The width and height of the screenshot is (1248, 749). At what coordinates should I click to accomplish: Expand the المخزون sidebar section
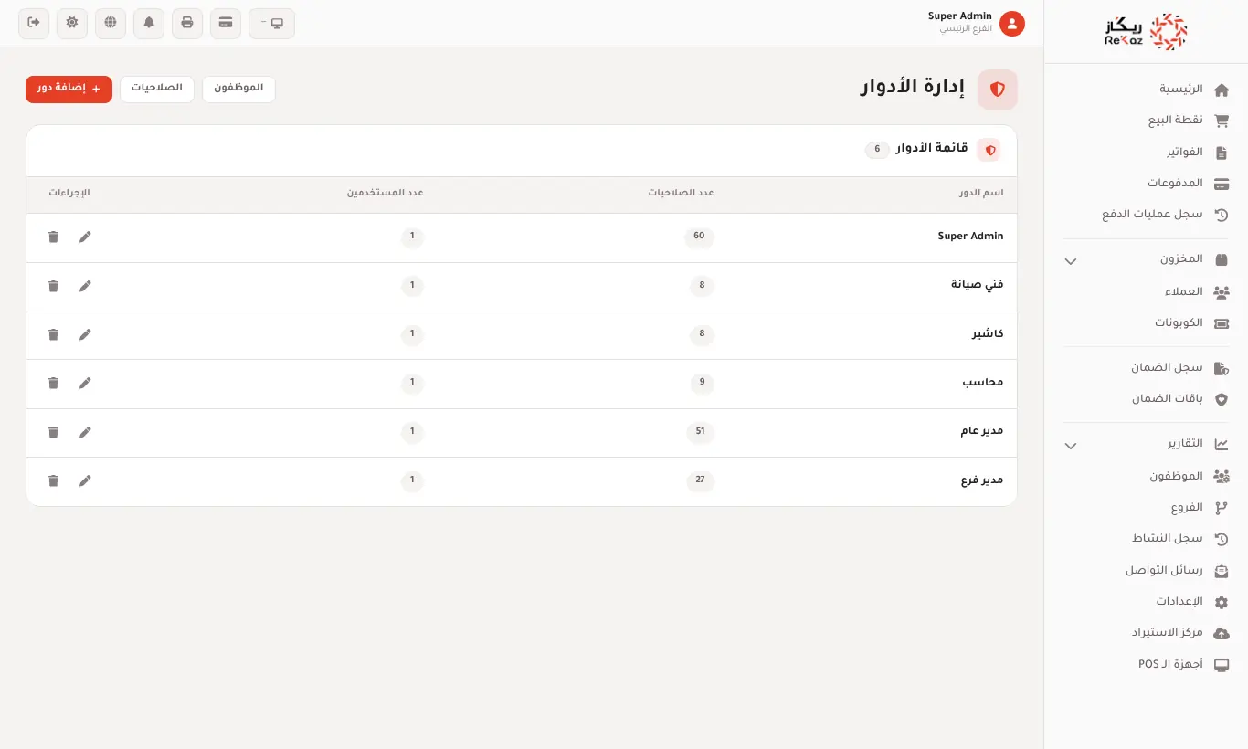[1147, 259]
